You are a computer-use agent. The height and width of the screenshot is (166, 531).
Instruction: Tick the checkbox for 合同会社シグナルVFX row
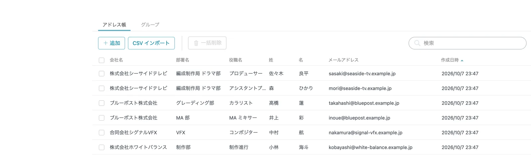coord(102,132)
